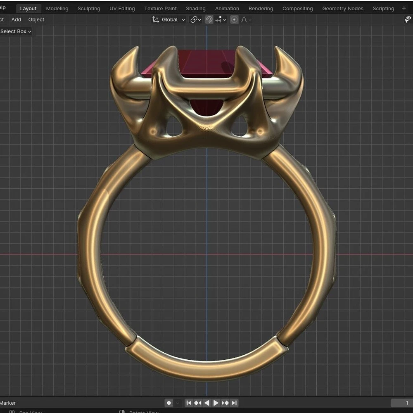
Task: Play animation in reverse
Action: click(207, 403)
